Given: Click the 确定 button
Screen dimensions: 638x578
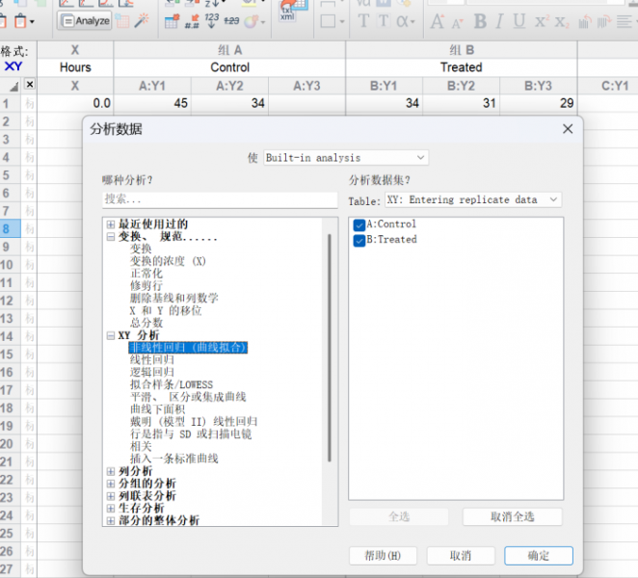Looking at the screenshot, I should coord(538,556).
